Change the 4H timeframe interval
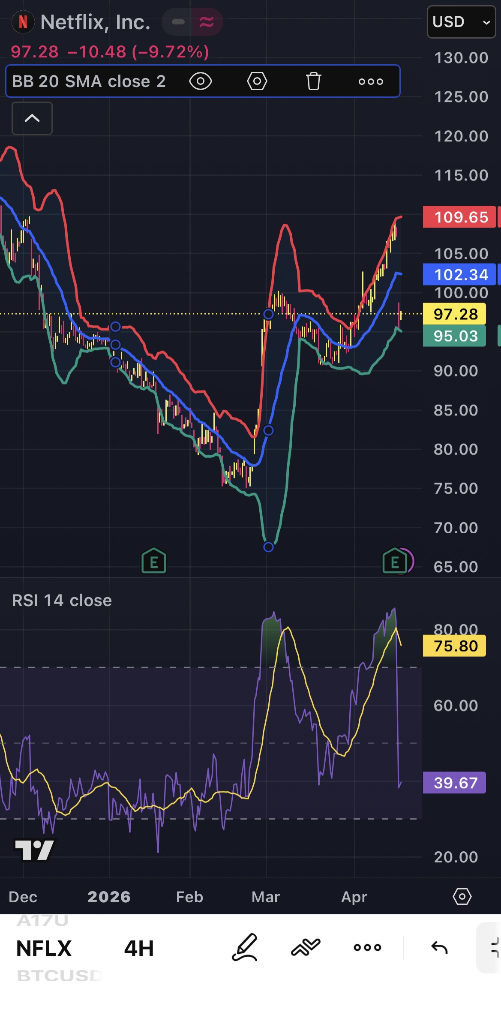The image size is (501, 1024). click(139, 948)
